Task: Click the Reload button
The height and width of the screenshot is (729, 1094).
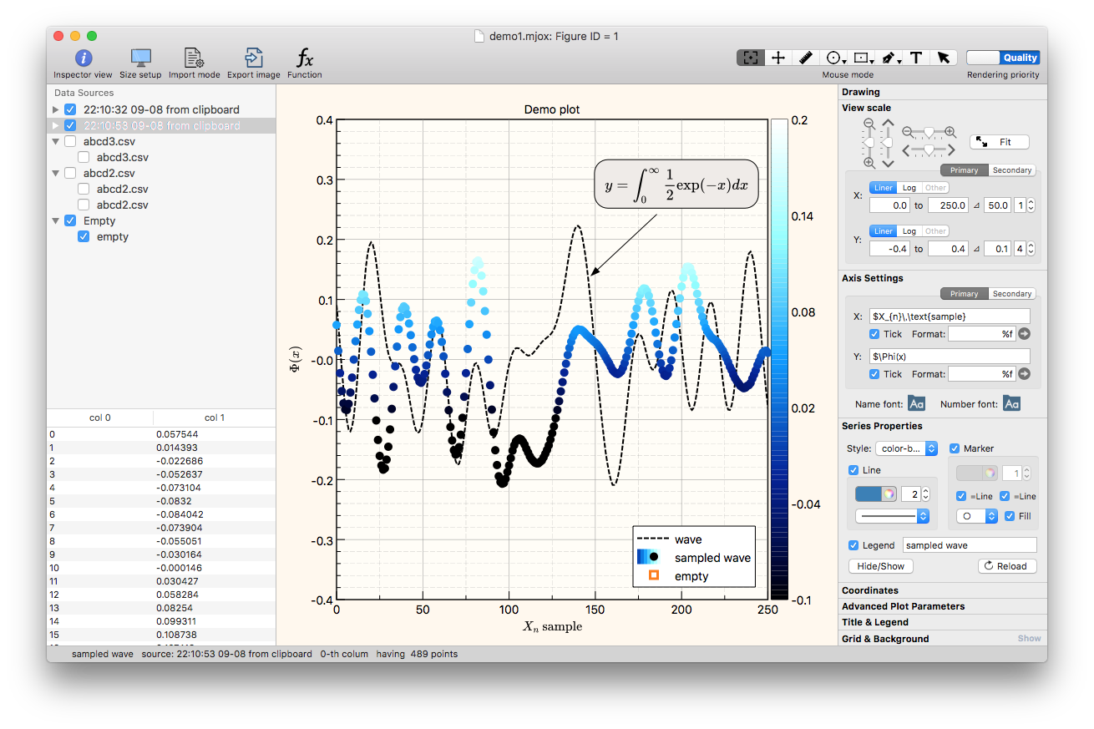Action: click(1006, 565)
